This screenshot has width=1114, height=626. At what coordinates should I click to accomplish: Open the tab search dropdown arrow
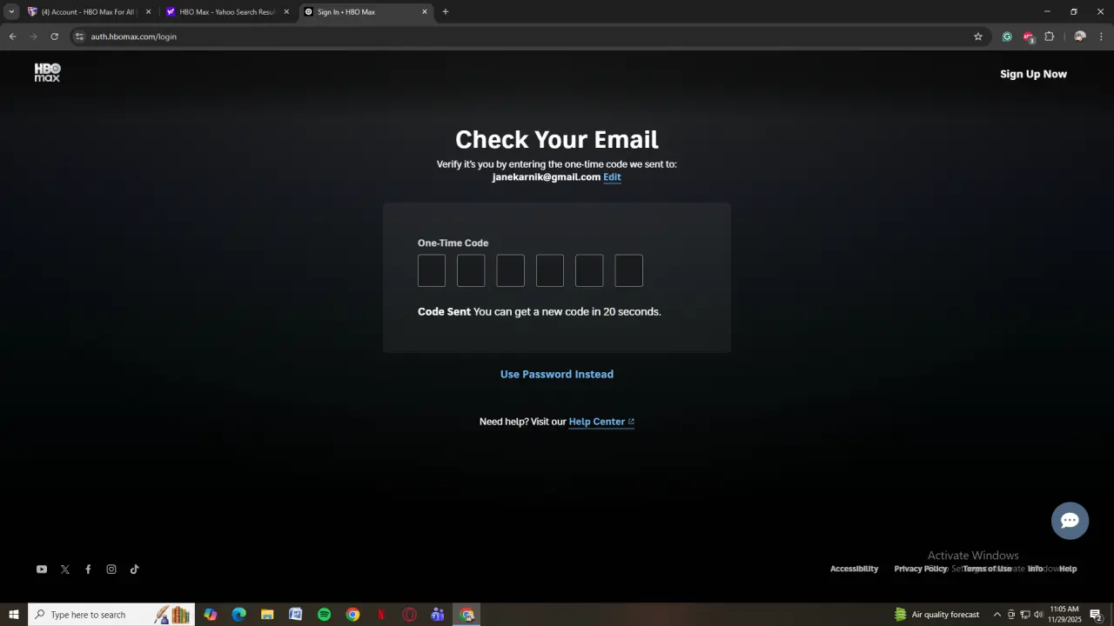(x=11, y=11)
